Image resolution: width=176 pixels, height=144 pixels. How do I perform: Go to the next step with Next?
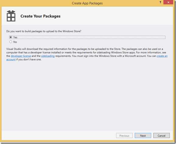(143, 135)
